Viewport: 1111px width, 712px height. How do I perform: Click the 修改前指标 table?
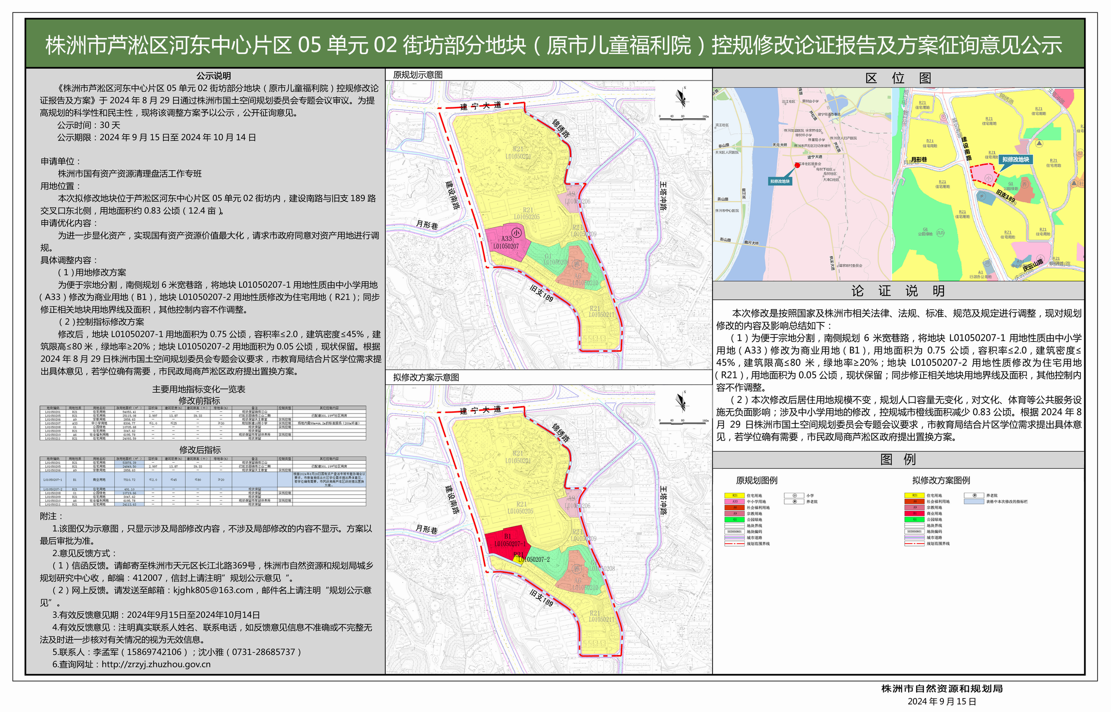(203, 423)
